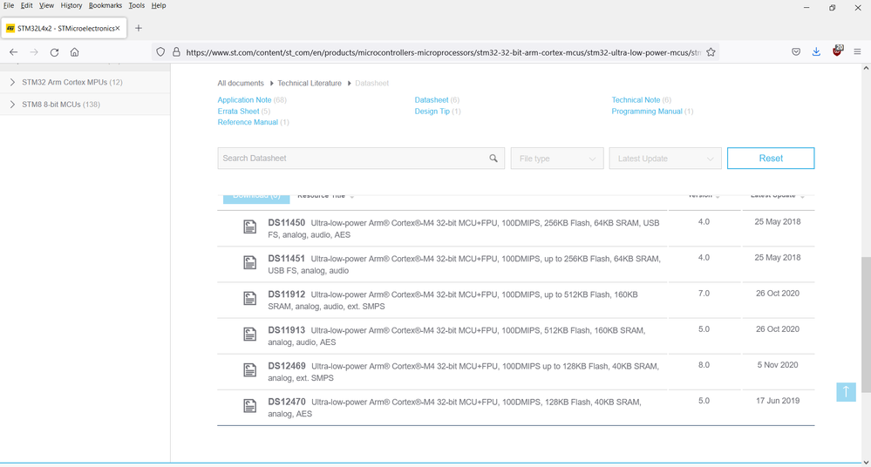Image resolution: width=871 pixels, height=467 pixels.
Task: Open the Datasheet category link
Action: (x=431, y=100)
